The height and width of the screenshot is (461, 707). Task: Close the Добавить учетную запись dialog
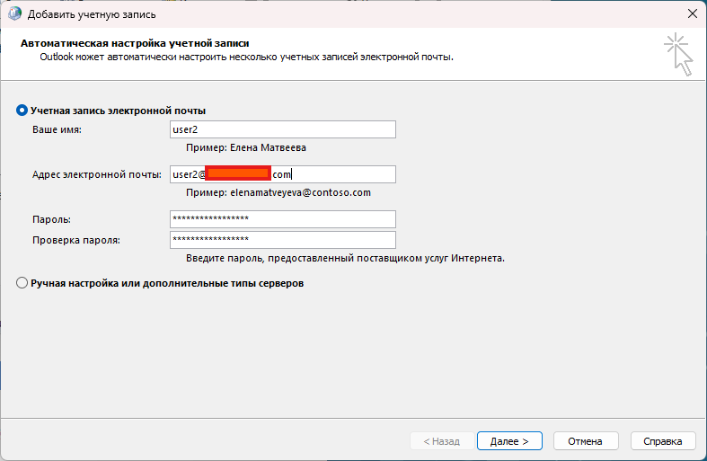(x=692, y=13)
